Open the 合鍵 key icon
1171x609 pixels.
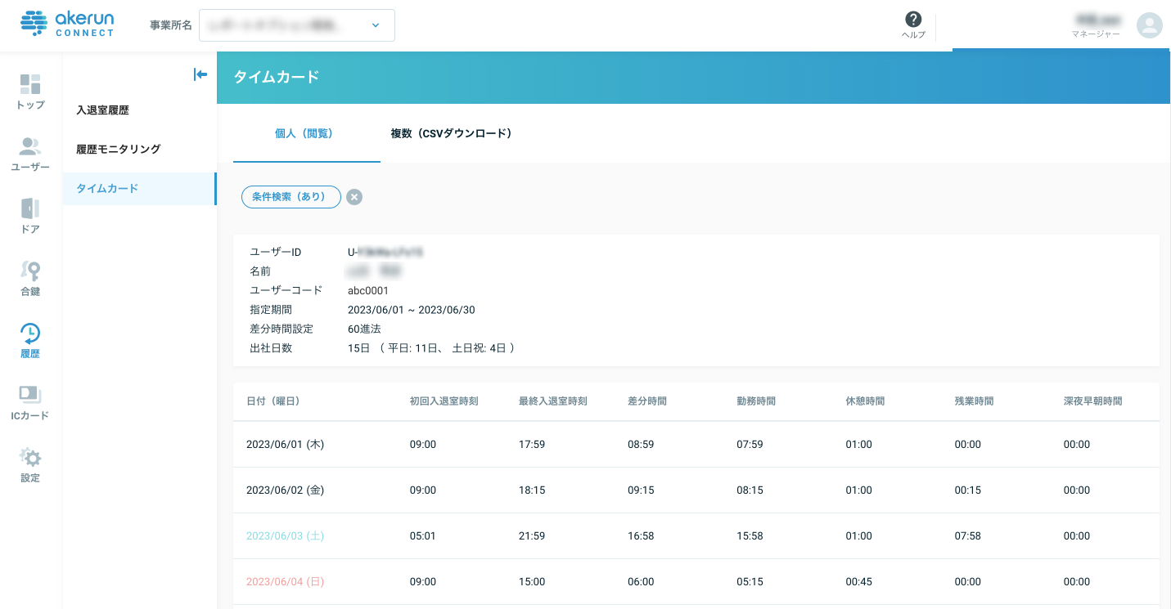pyautogui.click(x=30, y=271)
